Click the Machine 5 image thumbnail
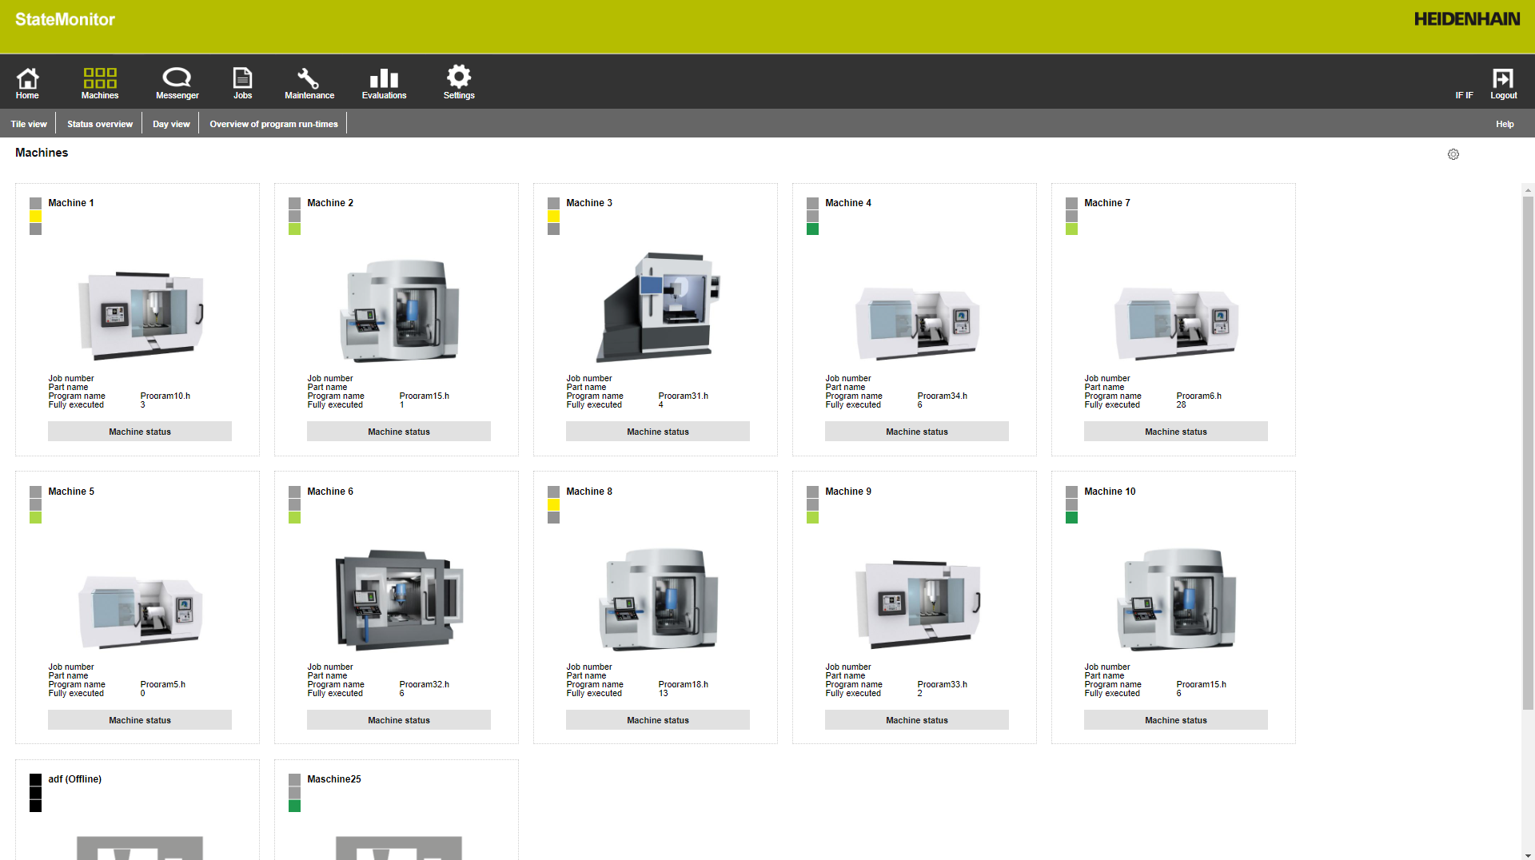 click(140, 611)
